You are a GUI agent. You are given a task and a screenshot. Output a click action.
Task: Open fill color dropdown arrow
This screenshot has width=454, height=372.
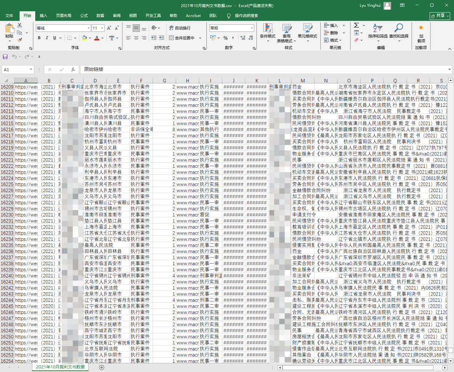point(90,38)
